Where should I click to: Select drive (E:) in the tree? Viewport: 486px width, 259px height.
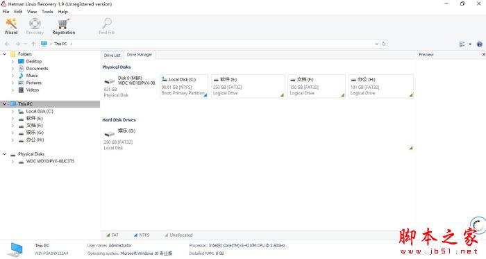[x=35, y=118]
